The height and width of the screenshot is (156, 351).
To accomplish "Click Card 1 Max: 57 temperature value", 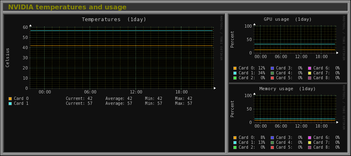I will (x=183, y=104).
